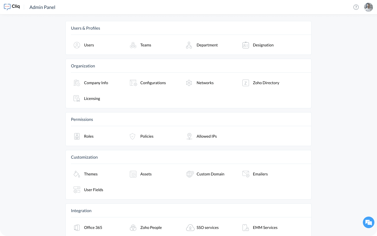
Task: Click the Users icon
Action: (x=77, y=45)
